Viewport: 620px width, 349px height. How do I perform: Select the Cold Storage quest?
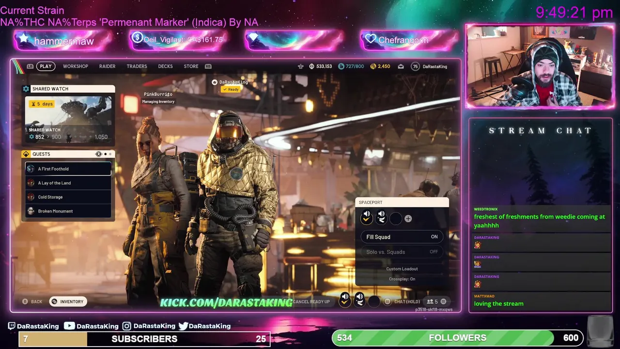point(68,197)
